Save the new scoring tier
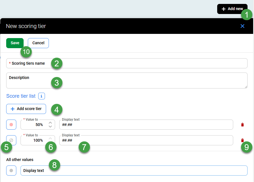 pos(15,43)
